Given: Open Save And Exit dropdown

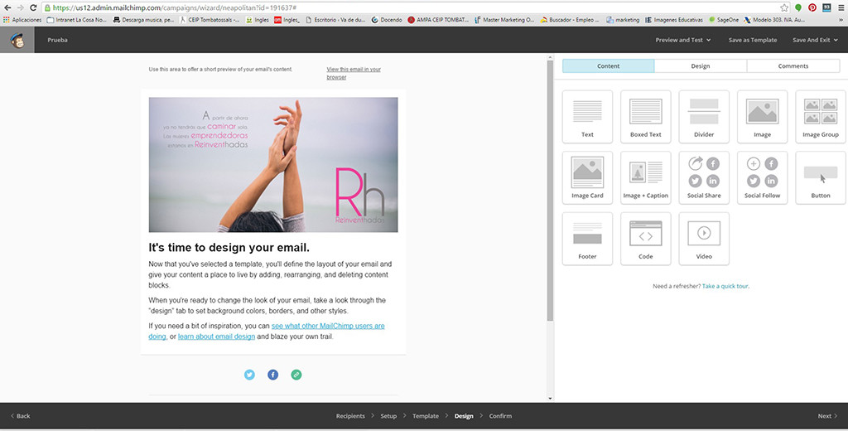Looking at the screenshot, I should [x=815, y=40].
